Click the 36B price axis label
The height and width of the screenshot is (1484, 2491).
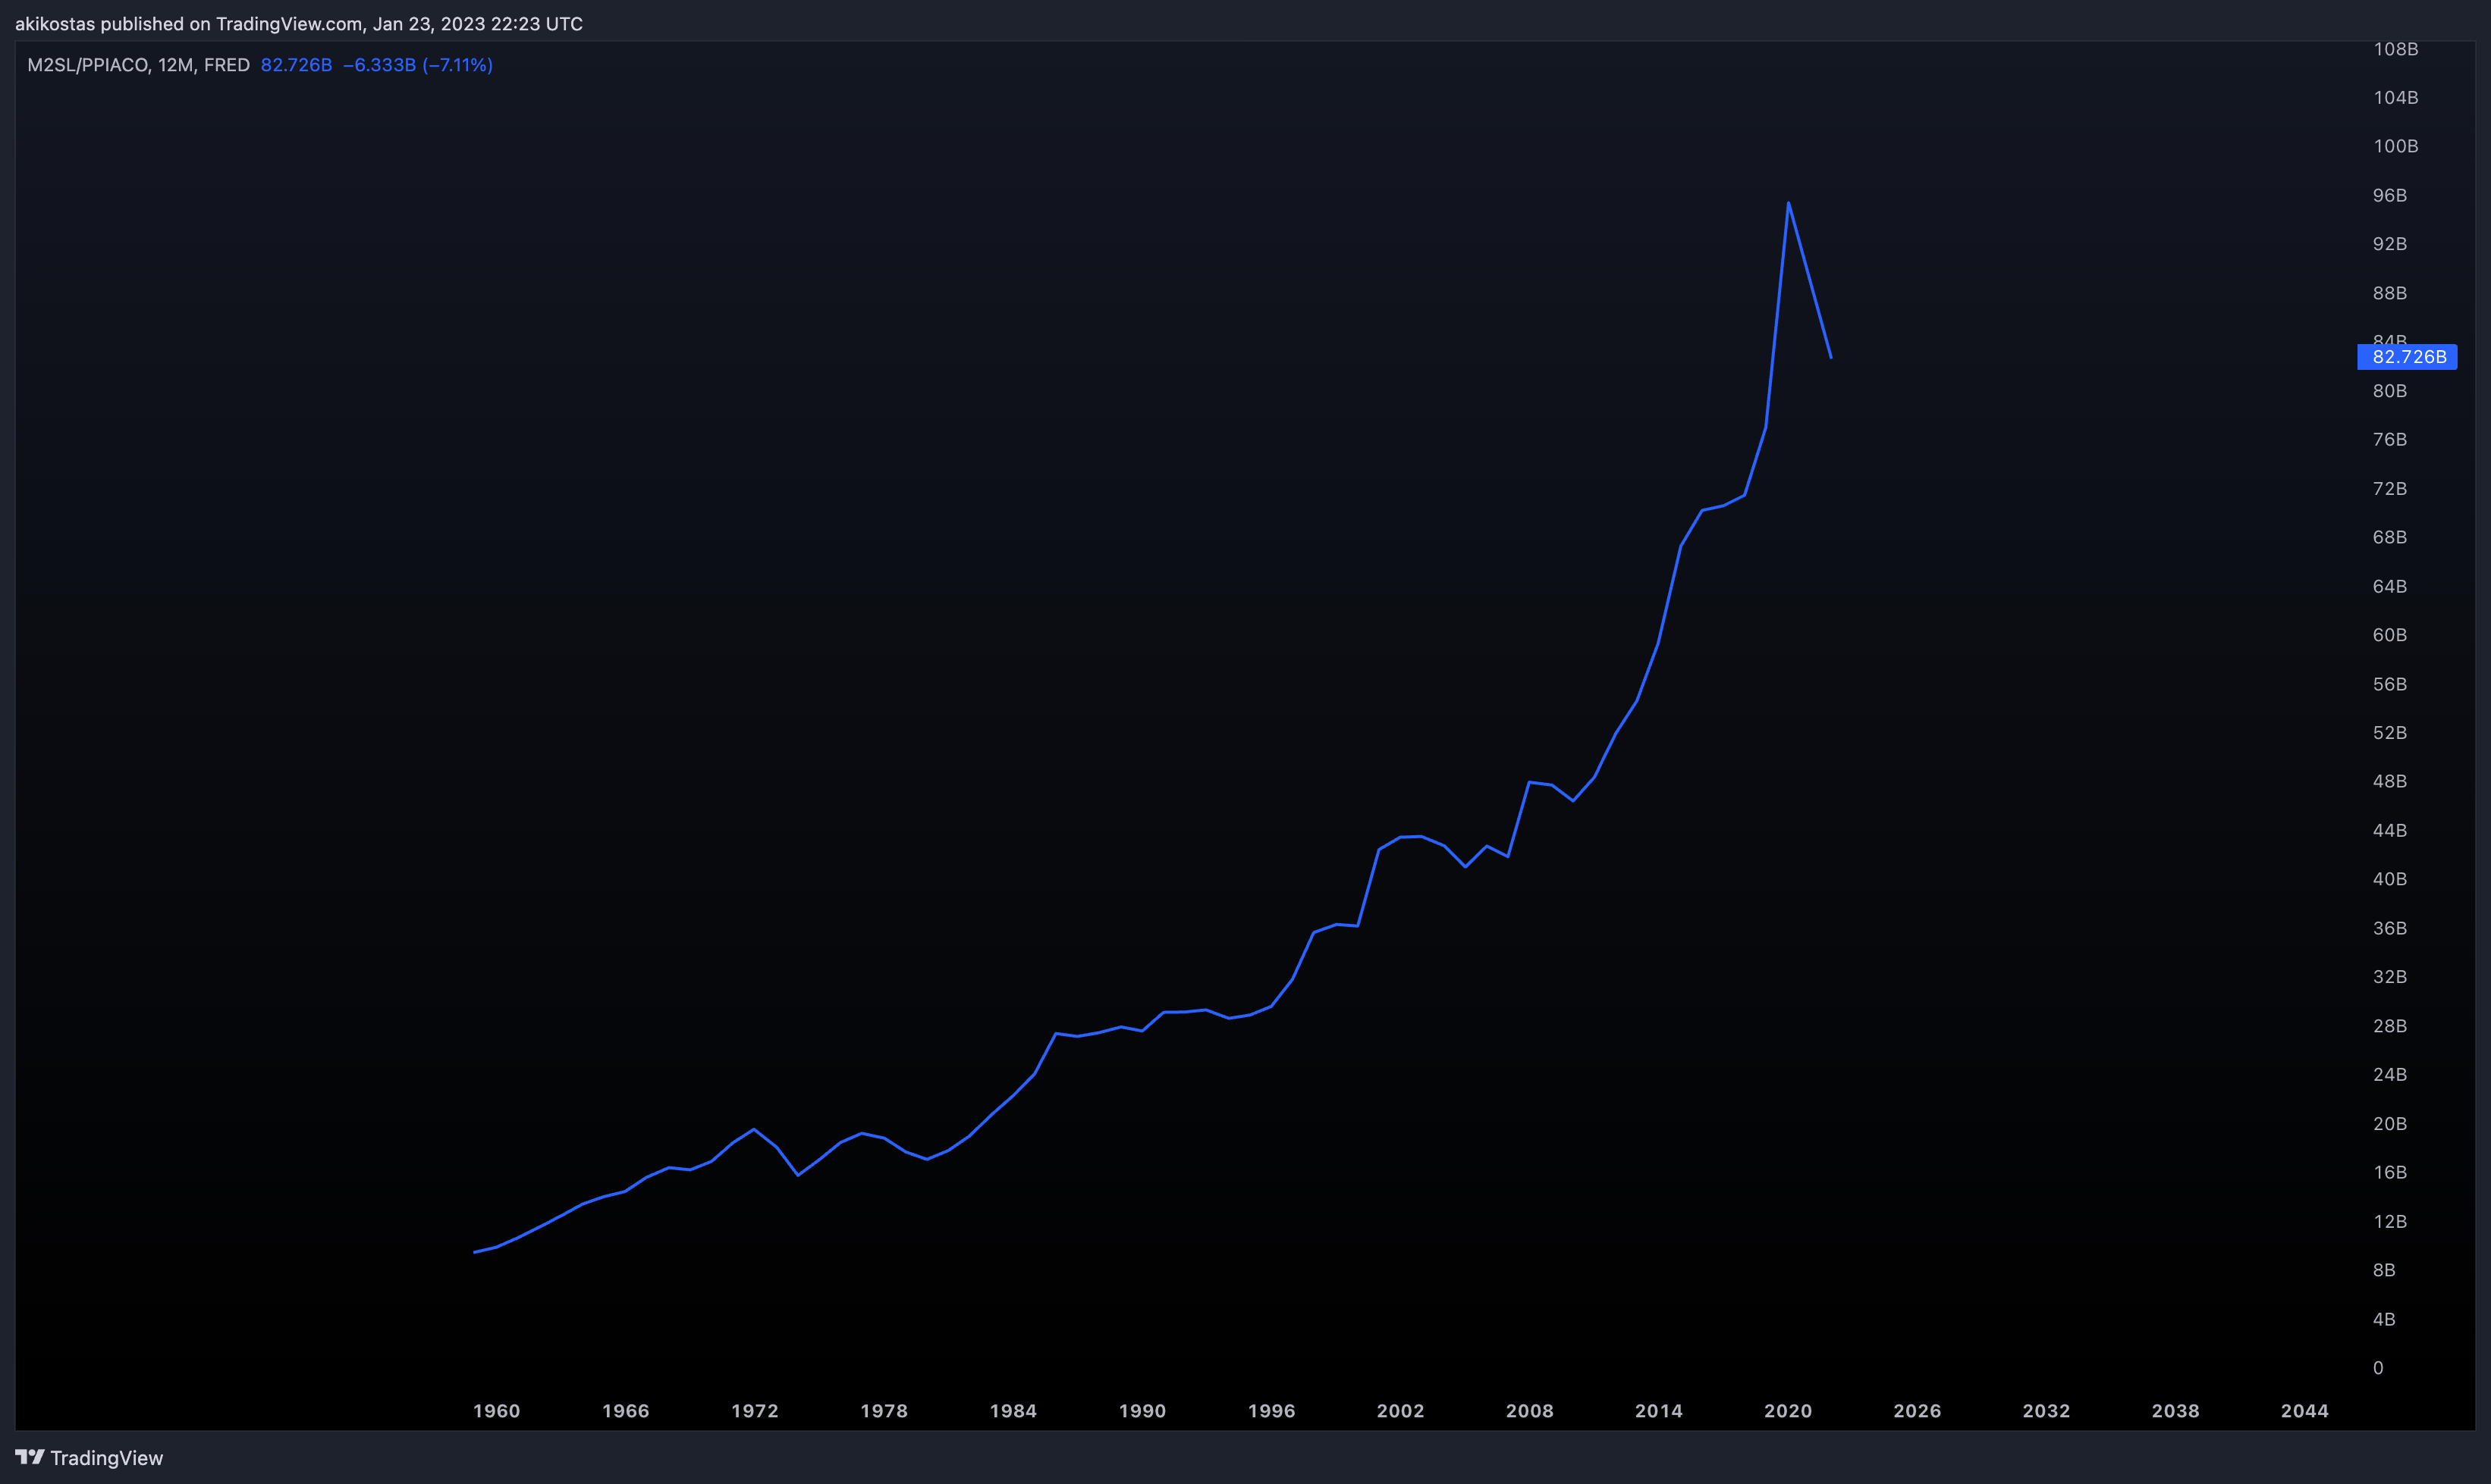(x=2389, y=928)
